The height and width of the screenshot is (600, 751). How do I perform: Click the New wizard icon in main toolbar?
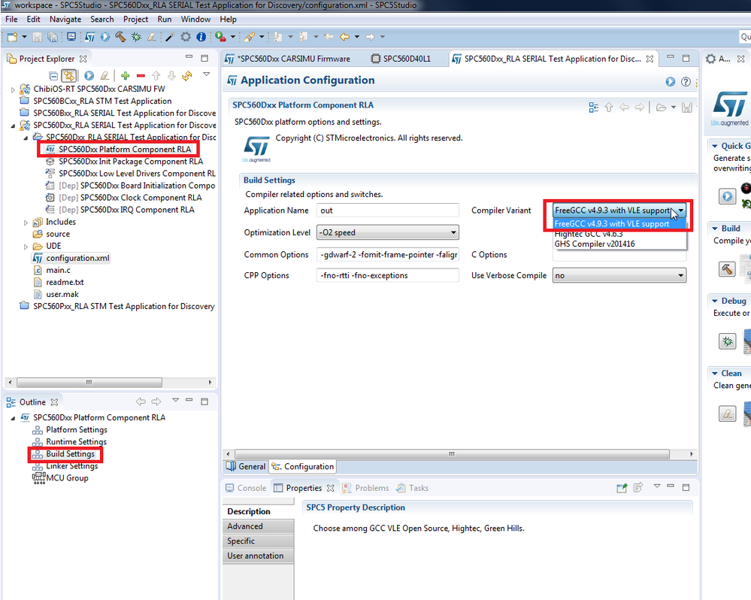coord(13,37)
